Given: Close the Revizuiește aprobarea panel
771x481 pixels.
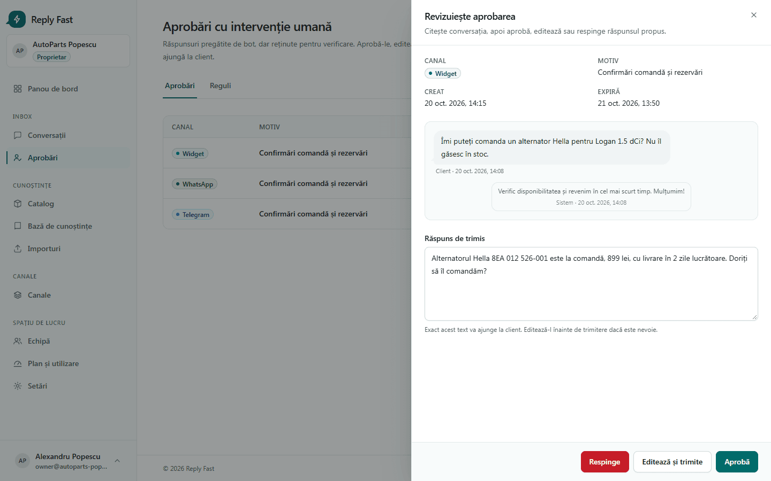Looking at the screenshot, I should 754,15.
